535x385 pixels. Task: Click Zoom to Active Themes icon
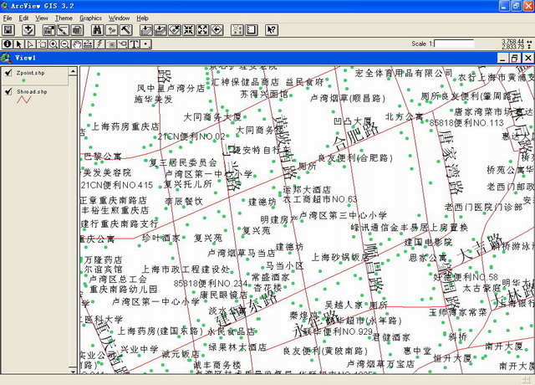[x=160, y=30]
